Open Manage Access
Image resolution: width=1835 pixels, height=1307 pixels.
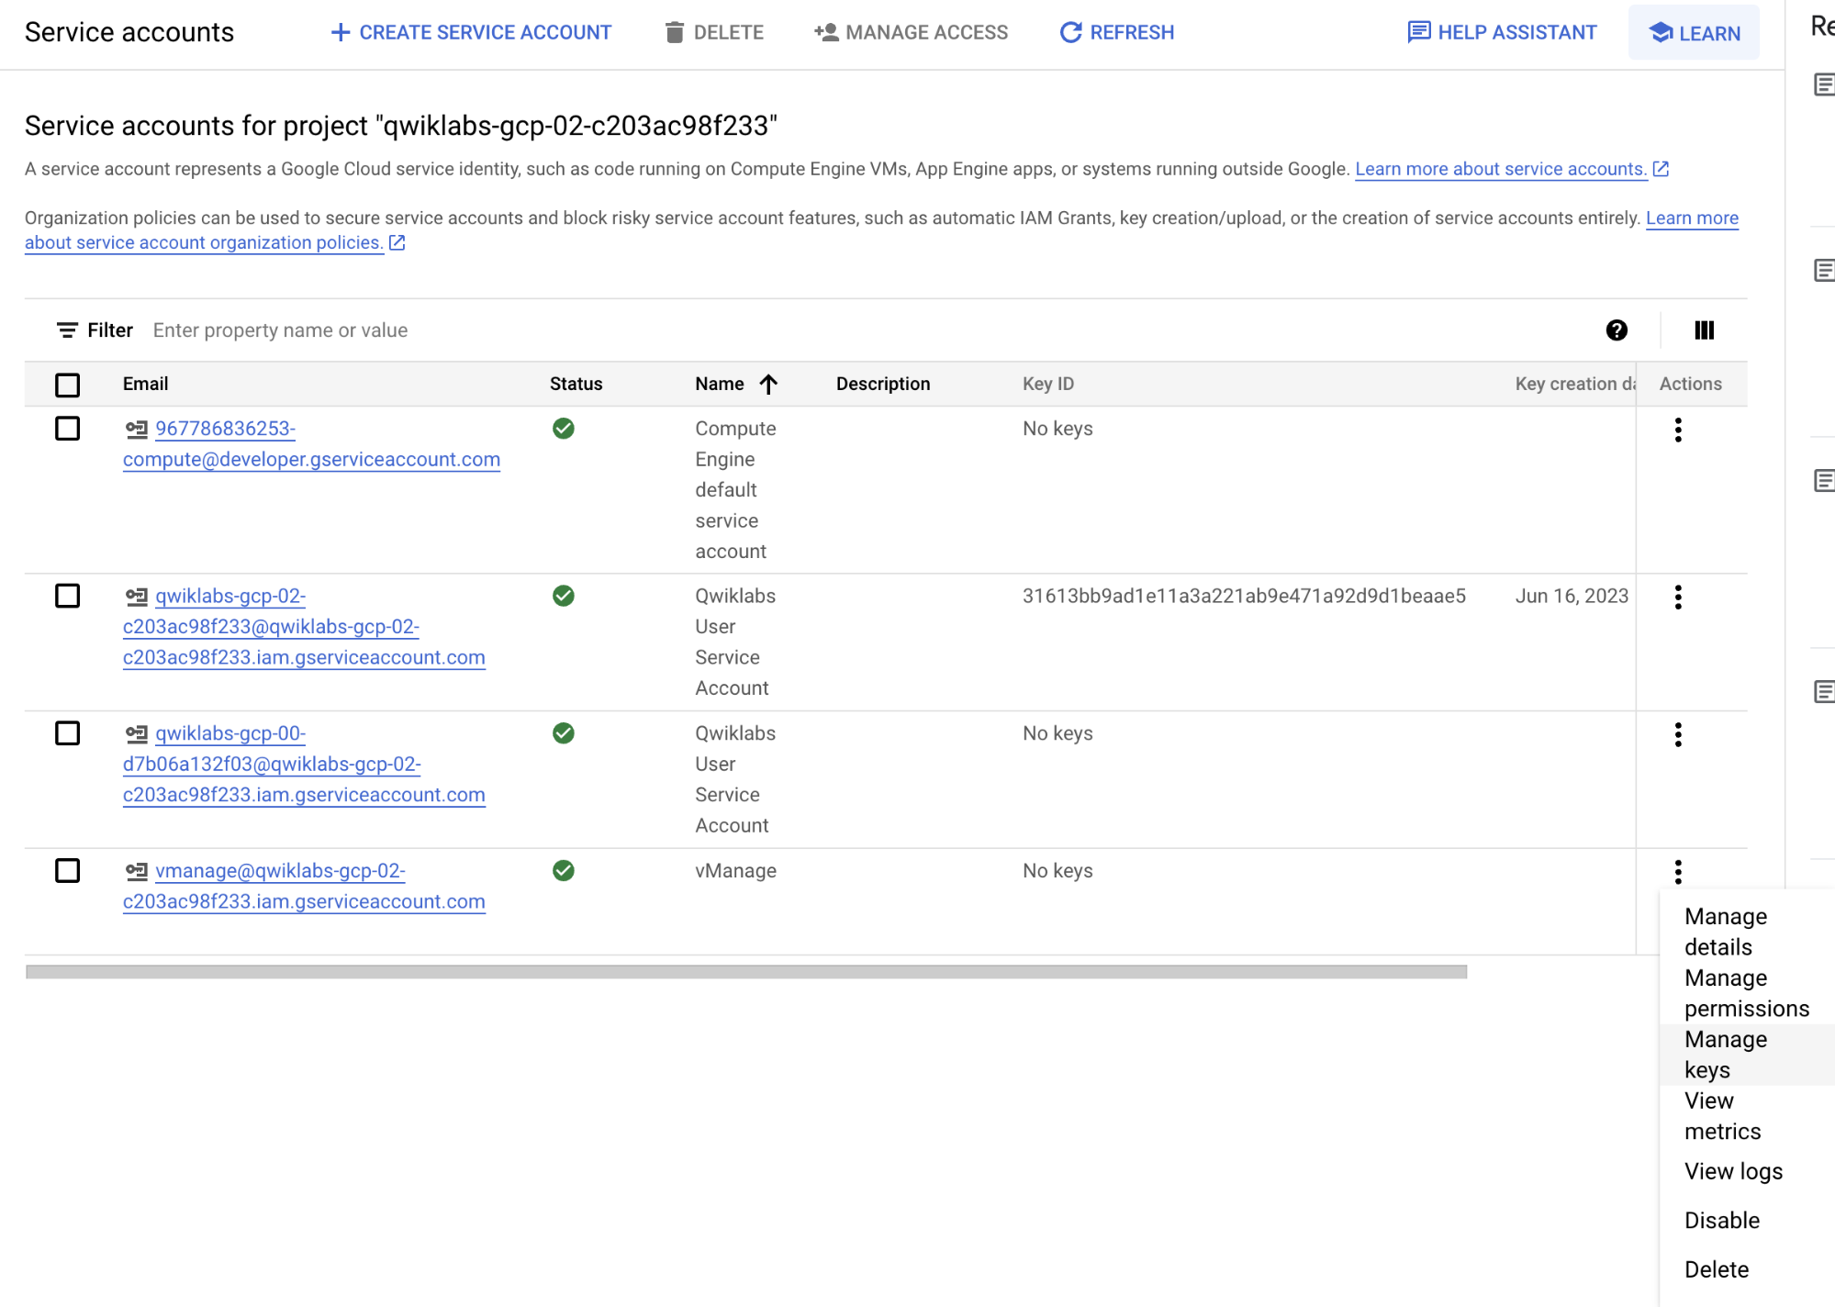[x=911, y=32]
